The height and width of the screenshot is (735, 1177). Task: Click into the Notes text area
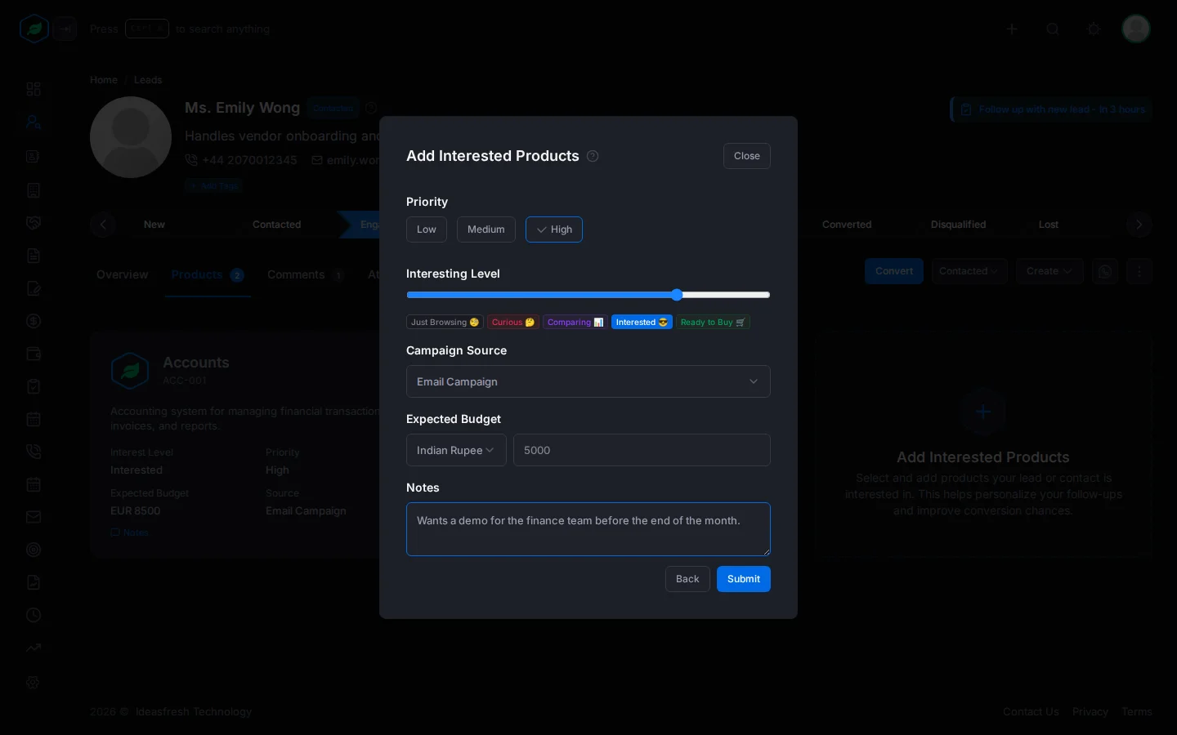click(588, 529)
